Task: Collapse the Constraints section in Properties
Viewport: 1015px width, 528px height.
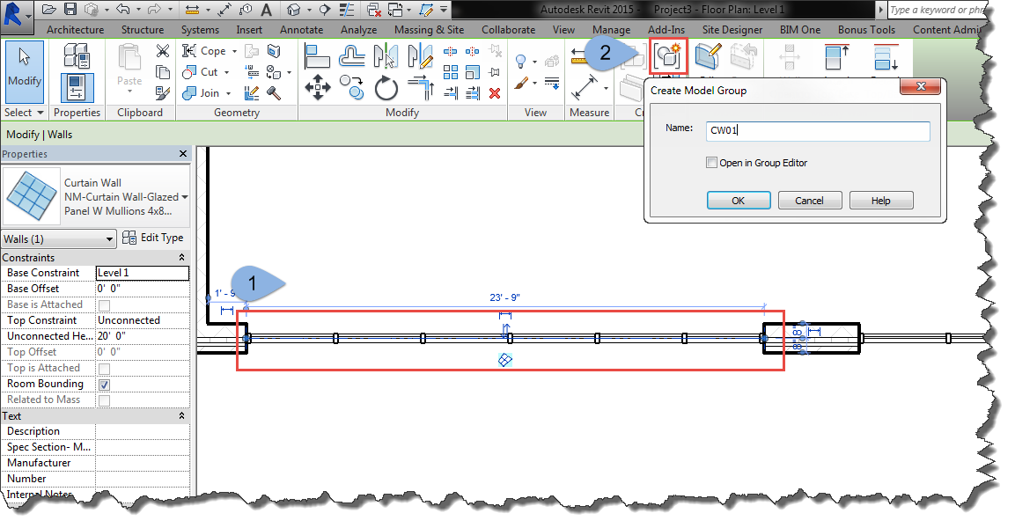Action: (182, 257)
